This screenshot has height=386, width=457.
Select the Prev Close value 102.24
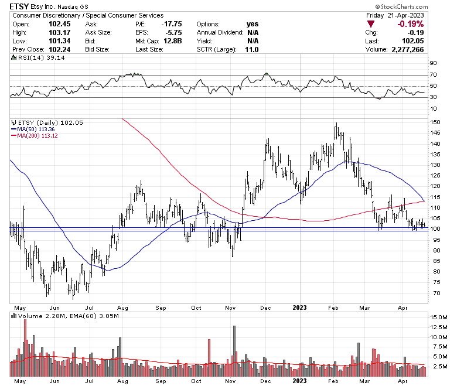coord(59,50)
